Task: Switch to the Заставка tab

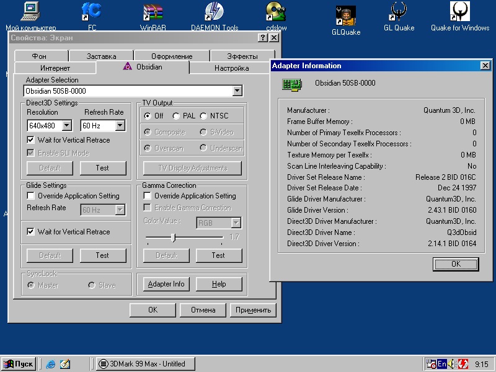Action: pyautogui.click(x=100, y=56)
